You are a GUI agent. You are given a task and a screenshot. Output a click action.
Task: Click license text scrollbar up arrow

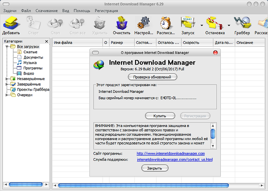coord(213,126)
